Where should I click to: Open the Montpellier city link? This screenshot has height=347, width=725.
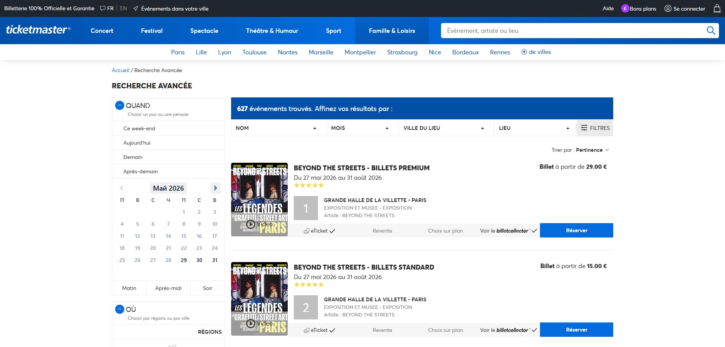tap(360, 52)
